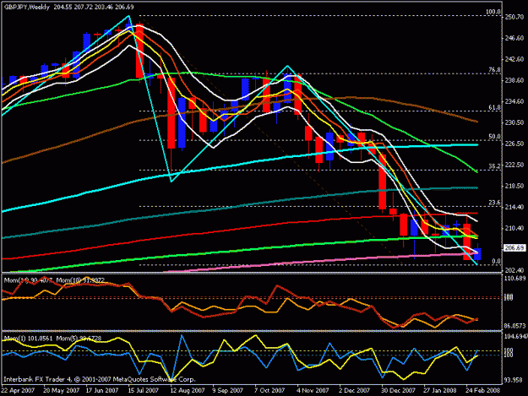Click the Mom(5) label in the lower indicator pane
Screen dimensions: 528x396
coord(79,338)
